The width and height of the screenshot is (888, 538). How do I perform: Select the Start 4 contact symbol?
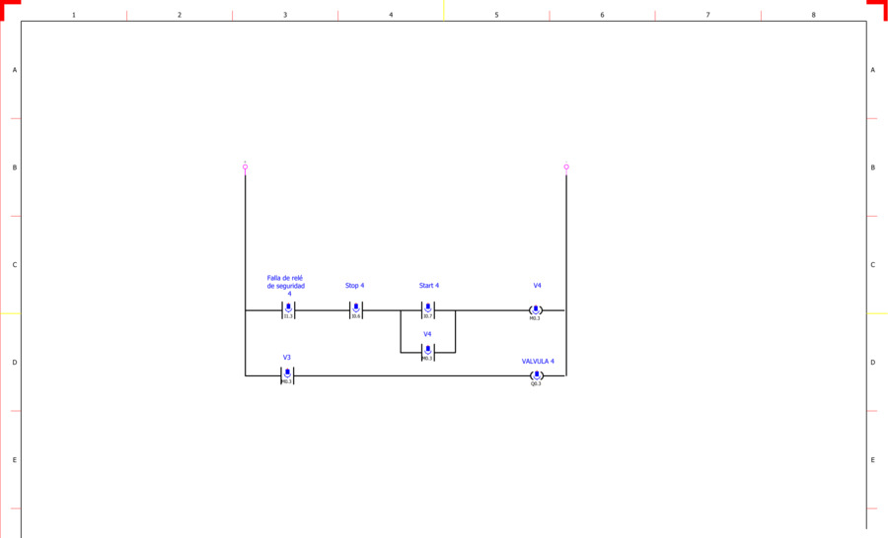pos(428,310)
